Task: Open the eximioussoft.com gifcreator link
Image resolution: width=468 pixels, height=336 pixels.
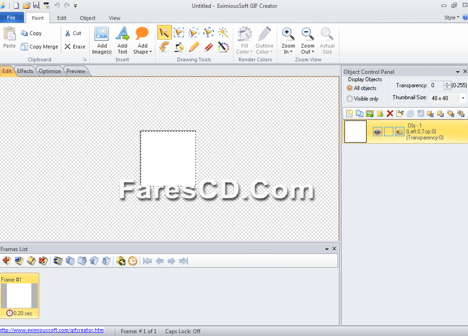Action: point(52,330)
